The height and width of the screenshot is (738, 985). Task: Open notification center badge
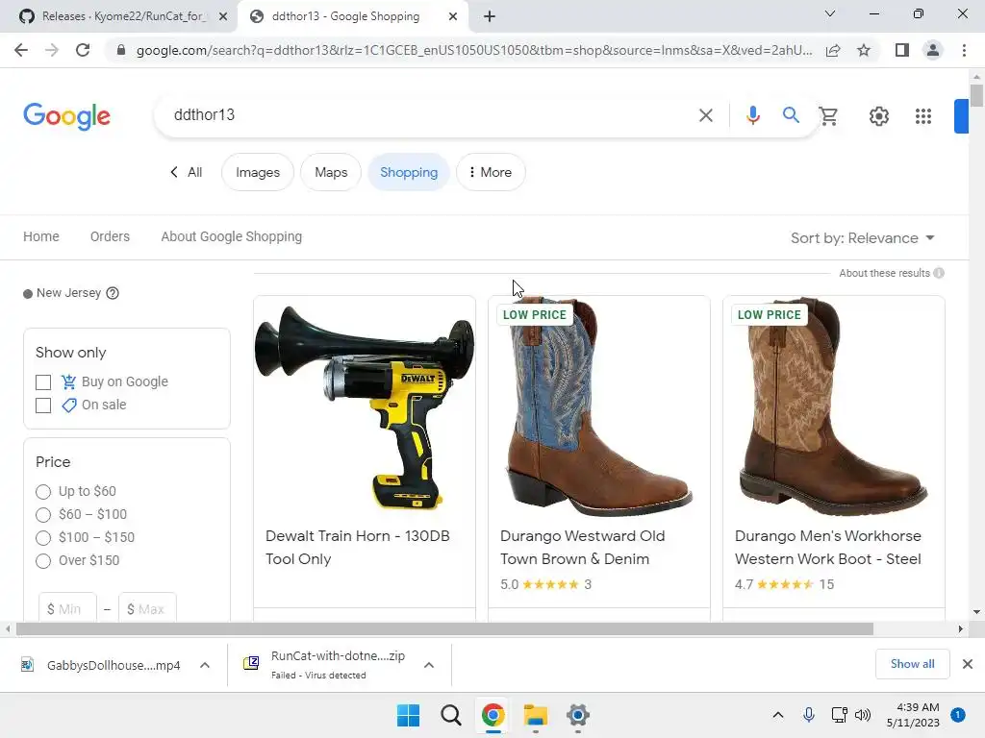[x=958, y=715]
